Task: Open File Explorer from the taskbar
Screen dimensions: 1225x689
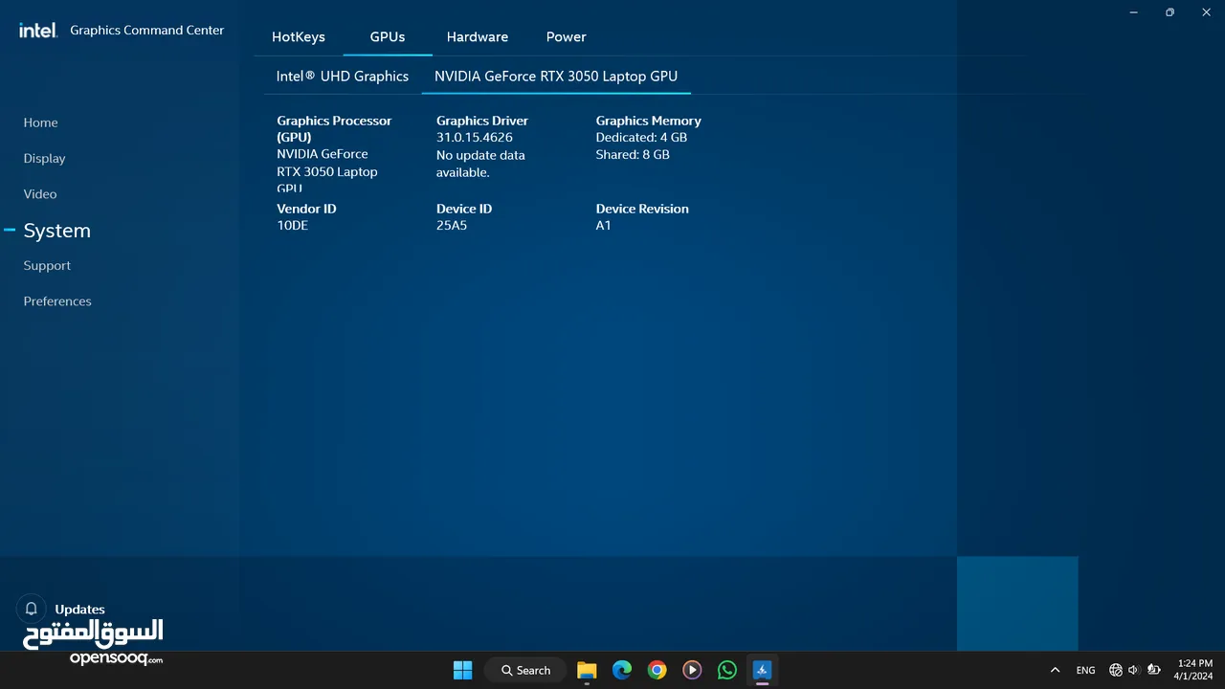Action: [587, 670]
